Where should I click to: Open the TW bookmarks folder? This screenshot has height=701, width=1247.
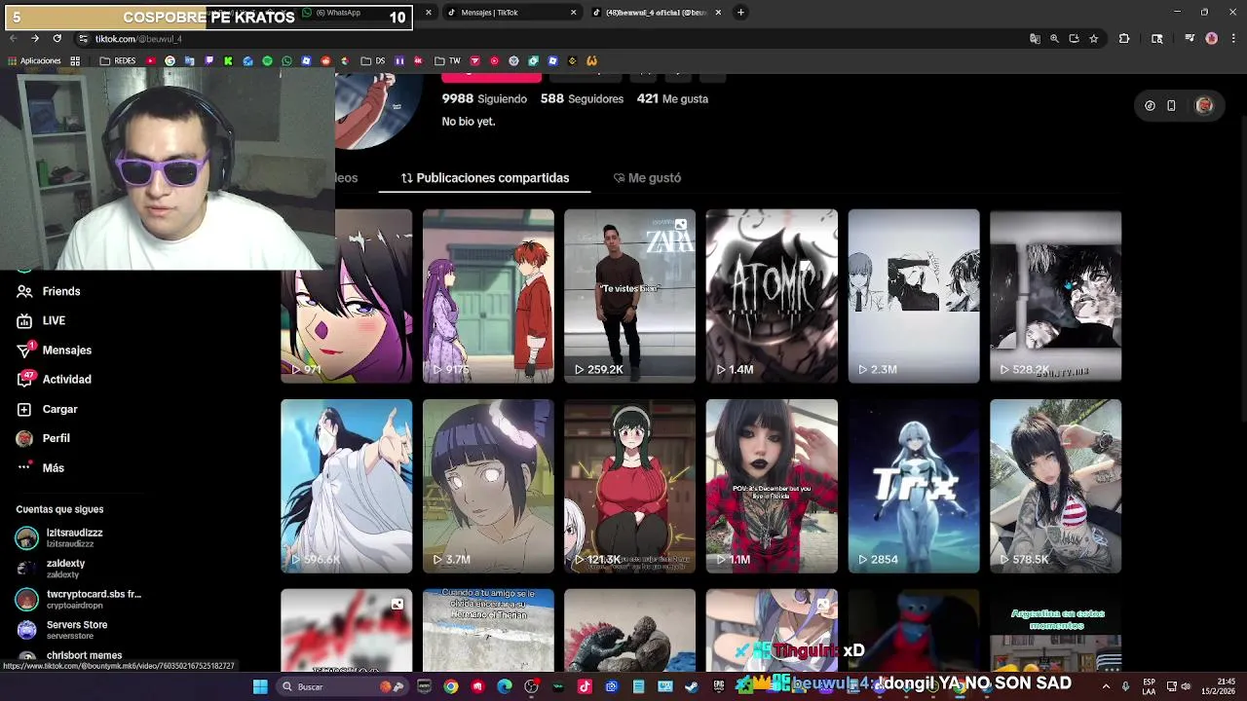click(x=448, y=60)
